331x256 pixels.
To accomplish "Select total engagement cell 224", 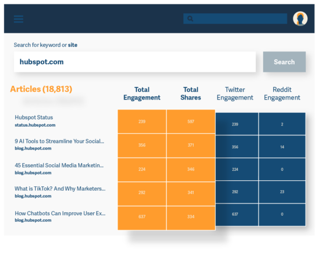I will tap(142, 169).
